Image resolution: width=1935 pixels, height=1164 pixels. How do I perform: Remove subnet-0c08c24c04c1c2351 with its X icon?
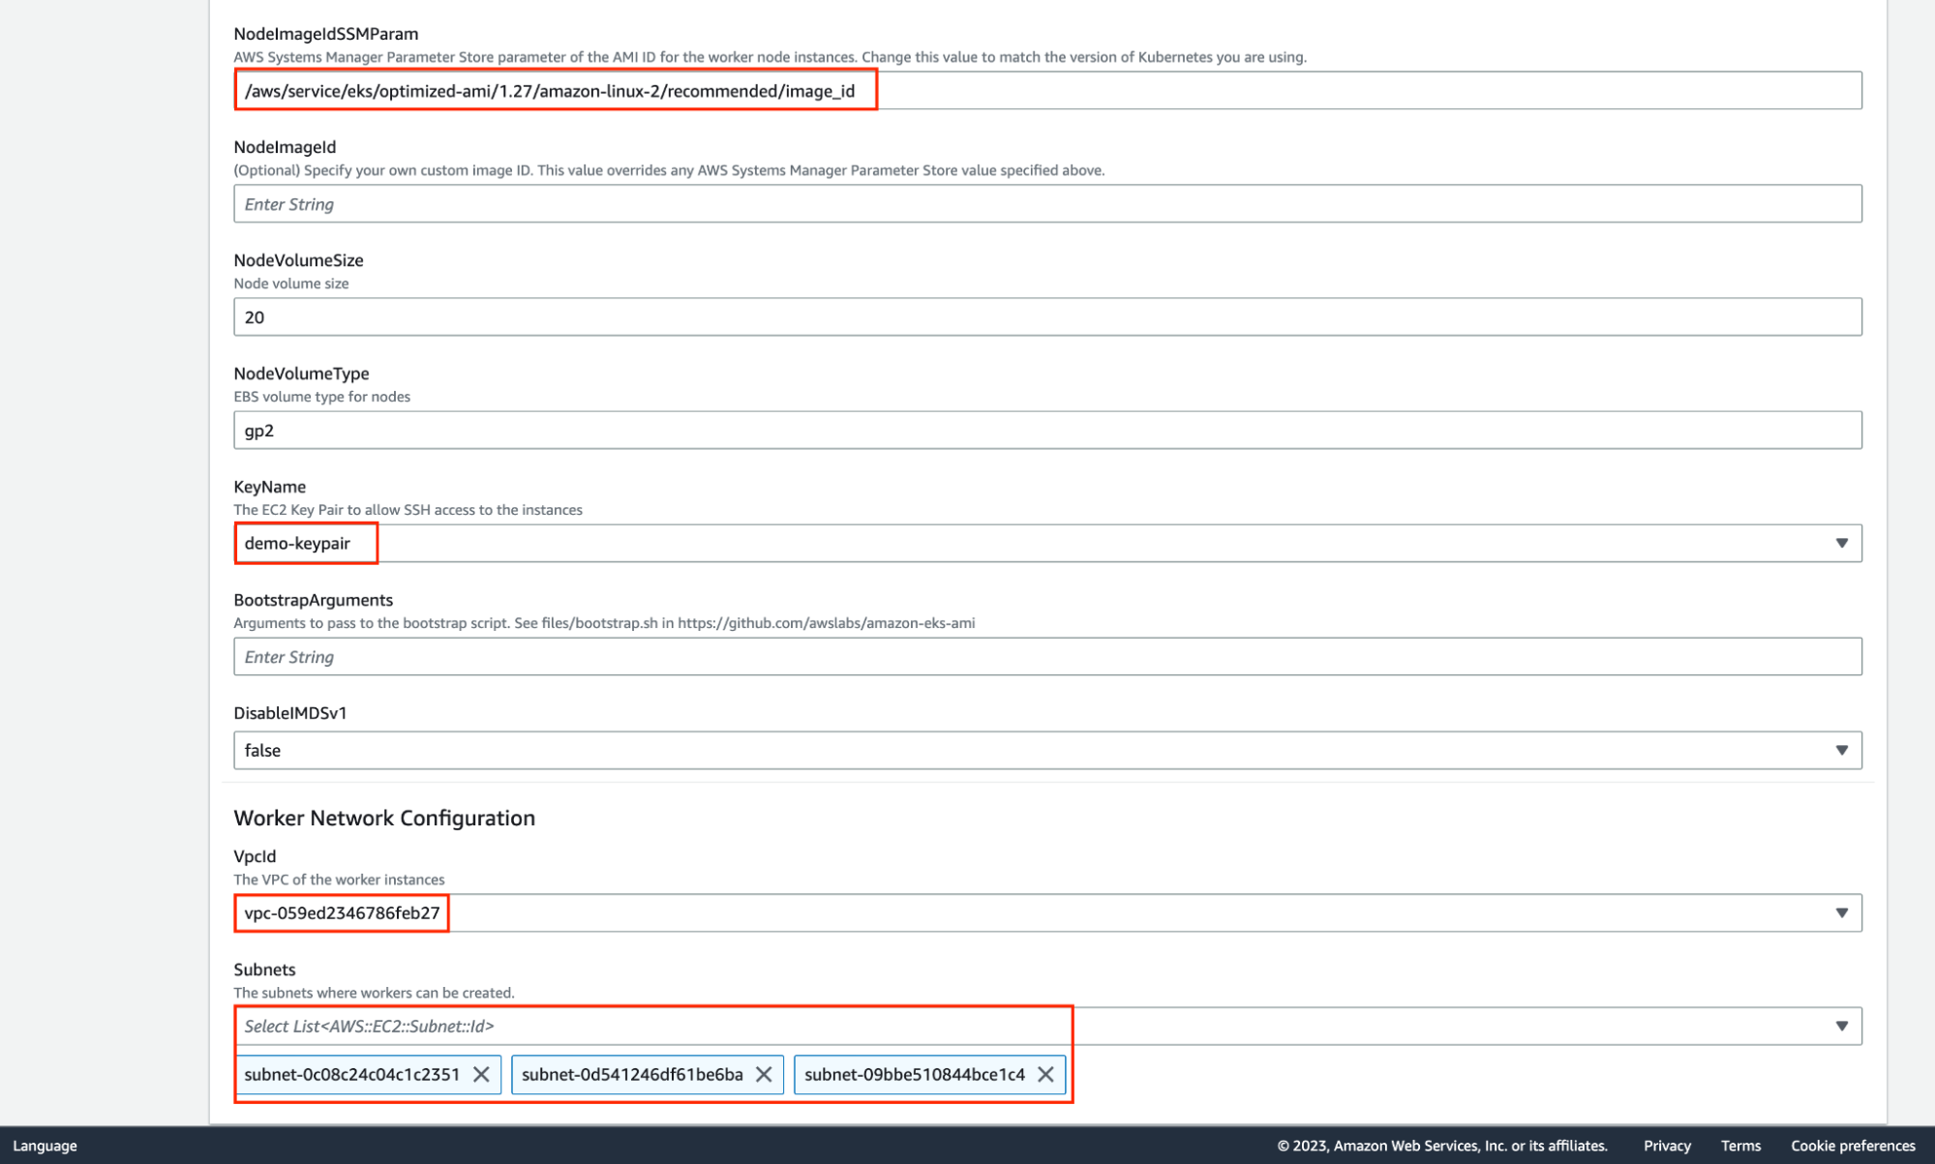pyautogui.click(x=481, y=1074)
